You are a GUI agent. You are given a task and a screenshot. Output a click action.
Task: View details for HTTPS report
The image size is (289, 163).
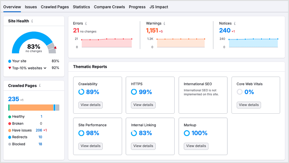(x=143, y=105)
